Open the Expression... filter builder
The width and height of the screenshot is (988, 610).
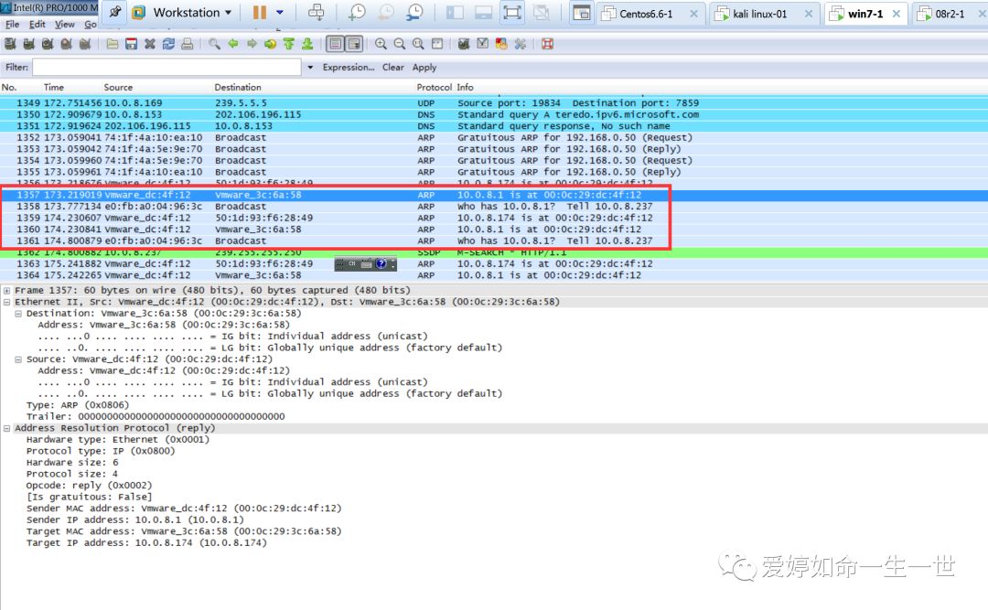click(x=349, y=67)
